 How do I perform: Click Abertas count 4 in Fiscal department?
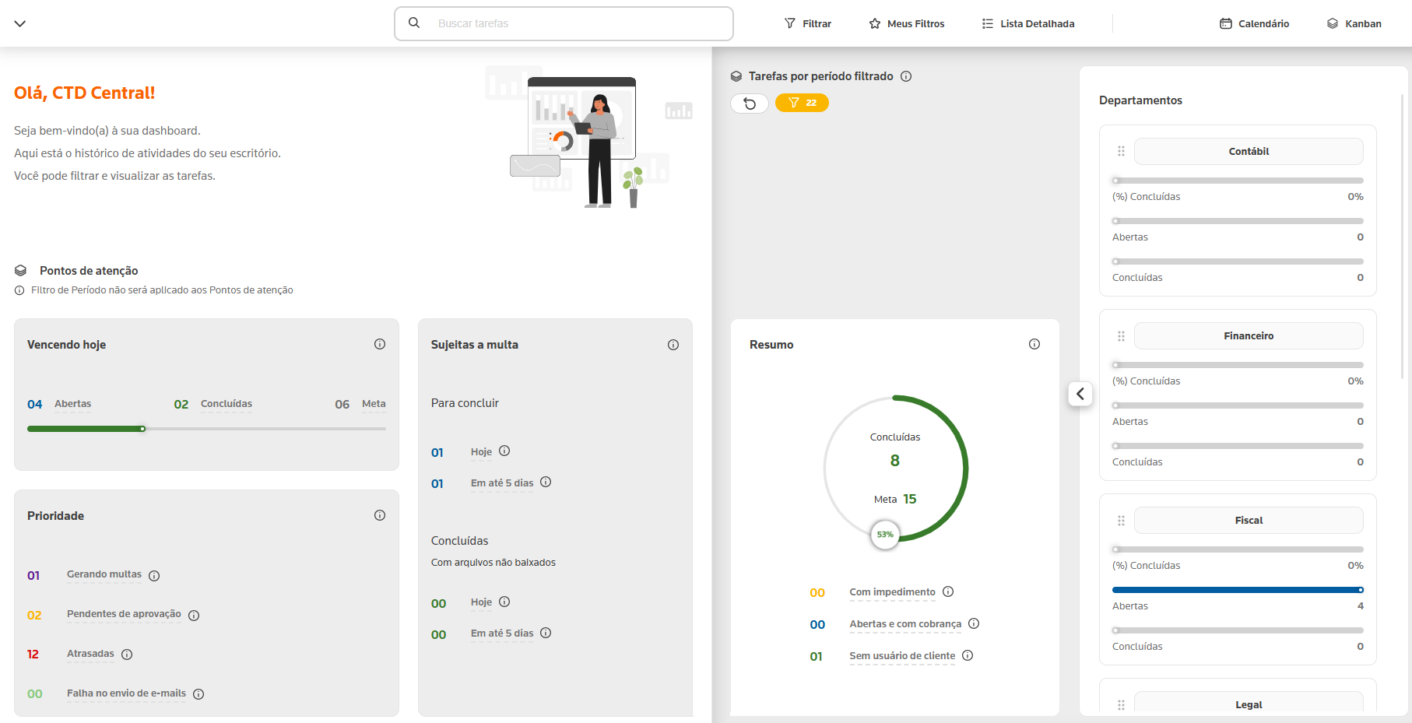(x=1361, y=606)
